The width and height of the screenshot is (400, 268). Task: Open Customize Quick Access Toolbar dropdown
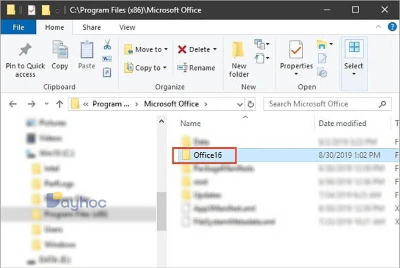pyautogui.click(x=57, y=10)
